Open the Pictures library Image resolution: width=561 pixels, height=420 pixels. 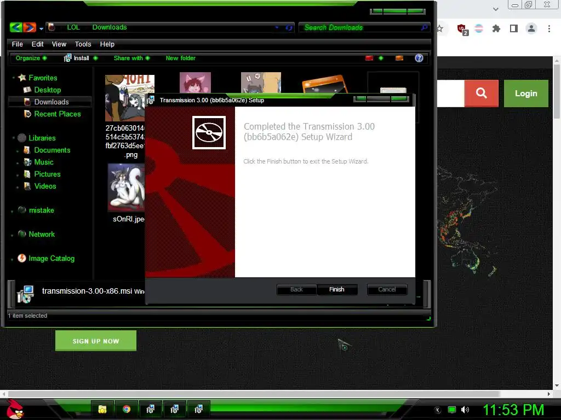click(x=47, y=174)
